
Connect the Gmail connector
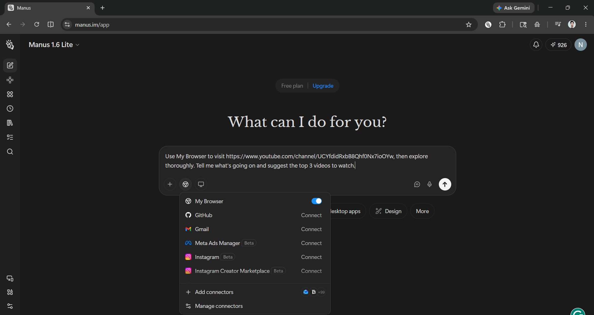(x=311, y=229)
